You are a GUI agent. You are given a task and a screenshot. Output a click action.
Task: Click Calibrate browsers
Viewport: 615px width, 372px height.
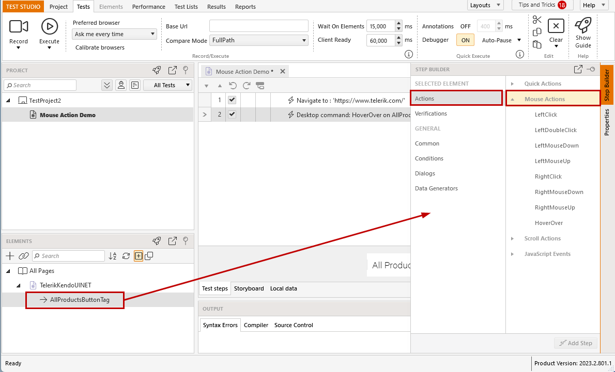tap(100, 47)
